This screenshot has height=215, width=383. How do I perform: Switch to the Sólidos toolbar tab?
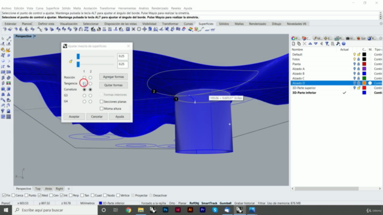coord(224,24)
